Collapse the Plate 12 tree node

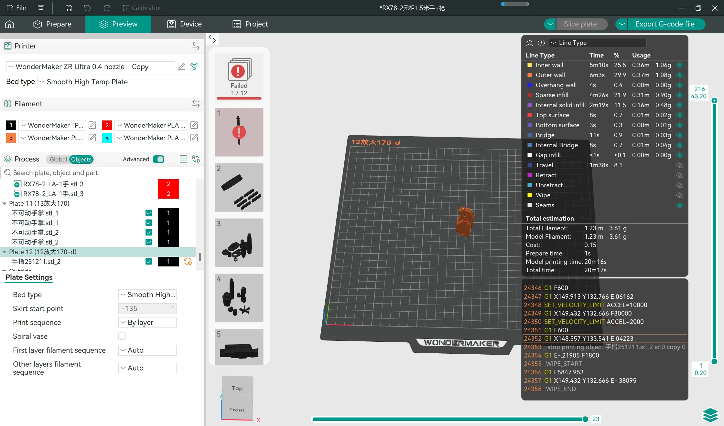pos(5,252)
